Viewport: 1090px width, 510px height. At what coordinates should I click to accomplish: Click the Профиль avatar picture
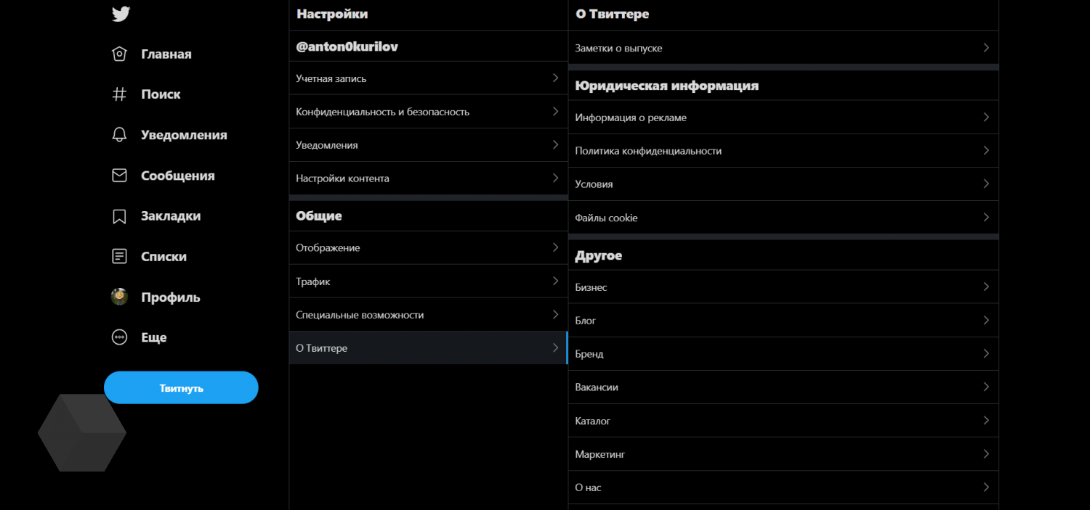click(120, 297)
